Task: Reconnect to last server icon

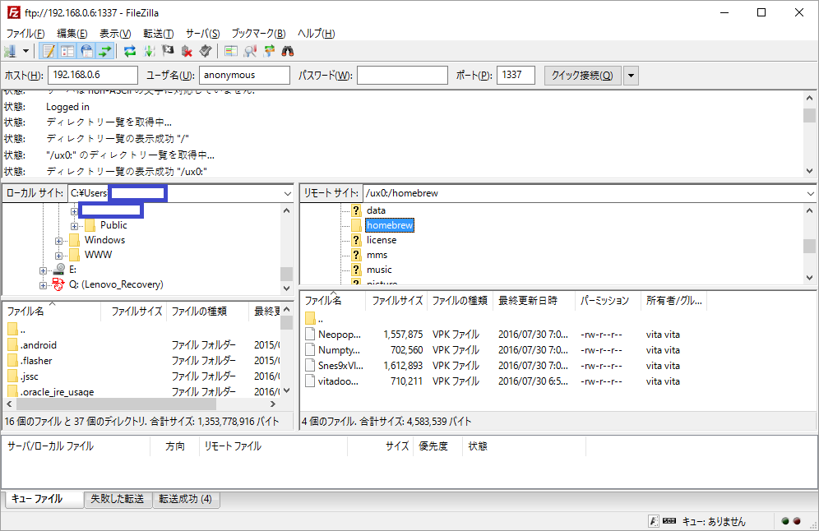Action: [x=206, y=51]
